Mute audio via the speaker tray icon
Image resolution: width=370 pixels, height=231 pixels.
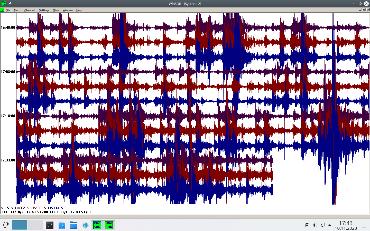(x=315, y=225)
